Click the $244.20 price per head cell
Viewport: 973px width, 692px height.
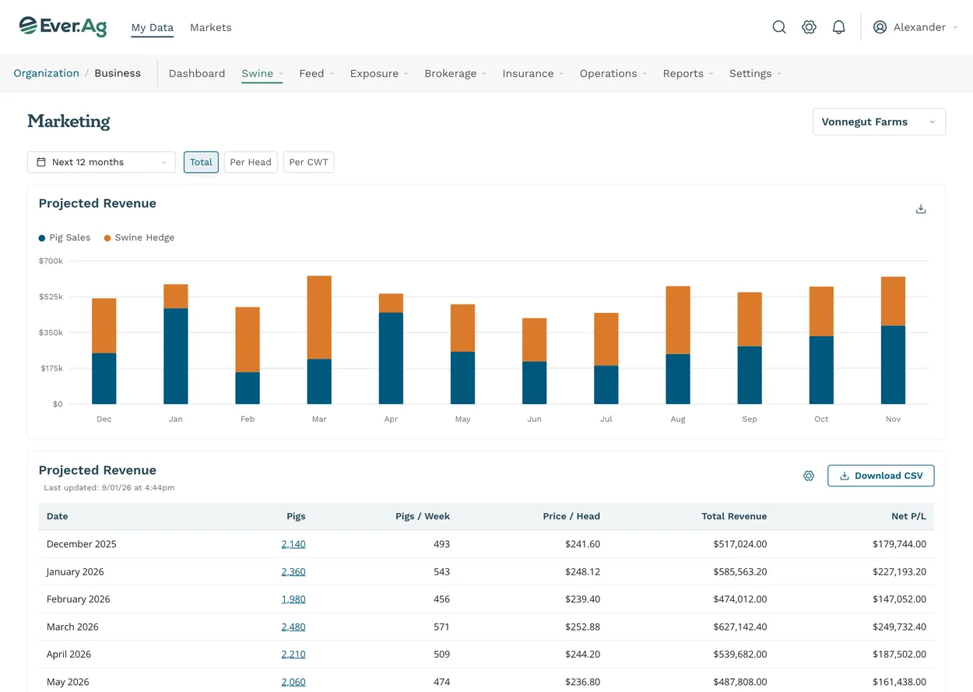point(582,655)
